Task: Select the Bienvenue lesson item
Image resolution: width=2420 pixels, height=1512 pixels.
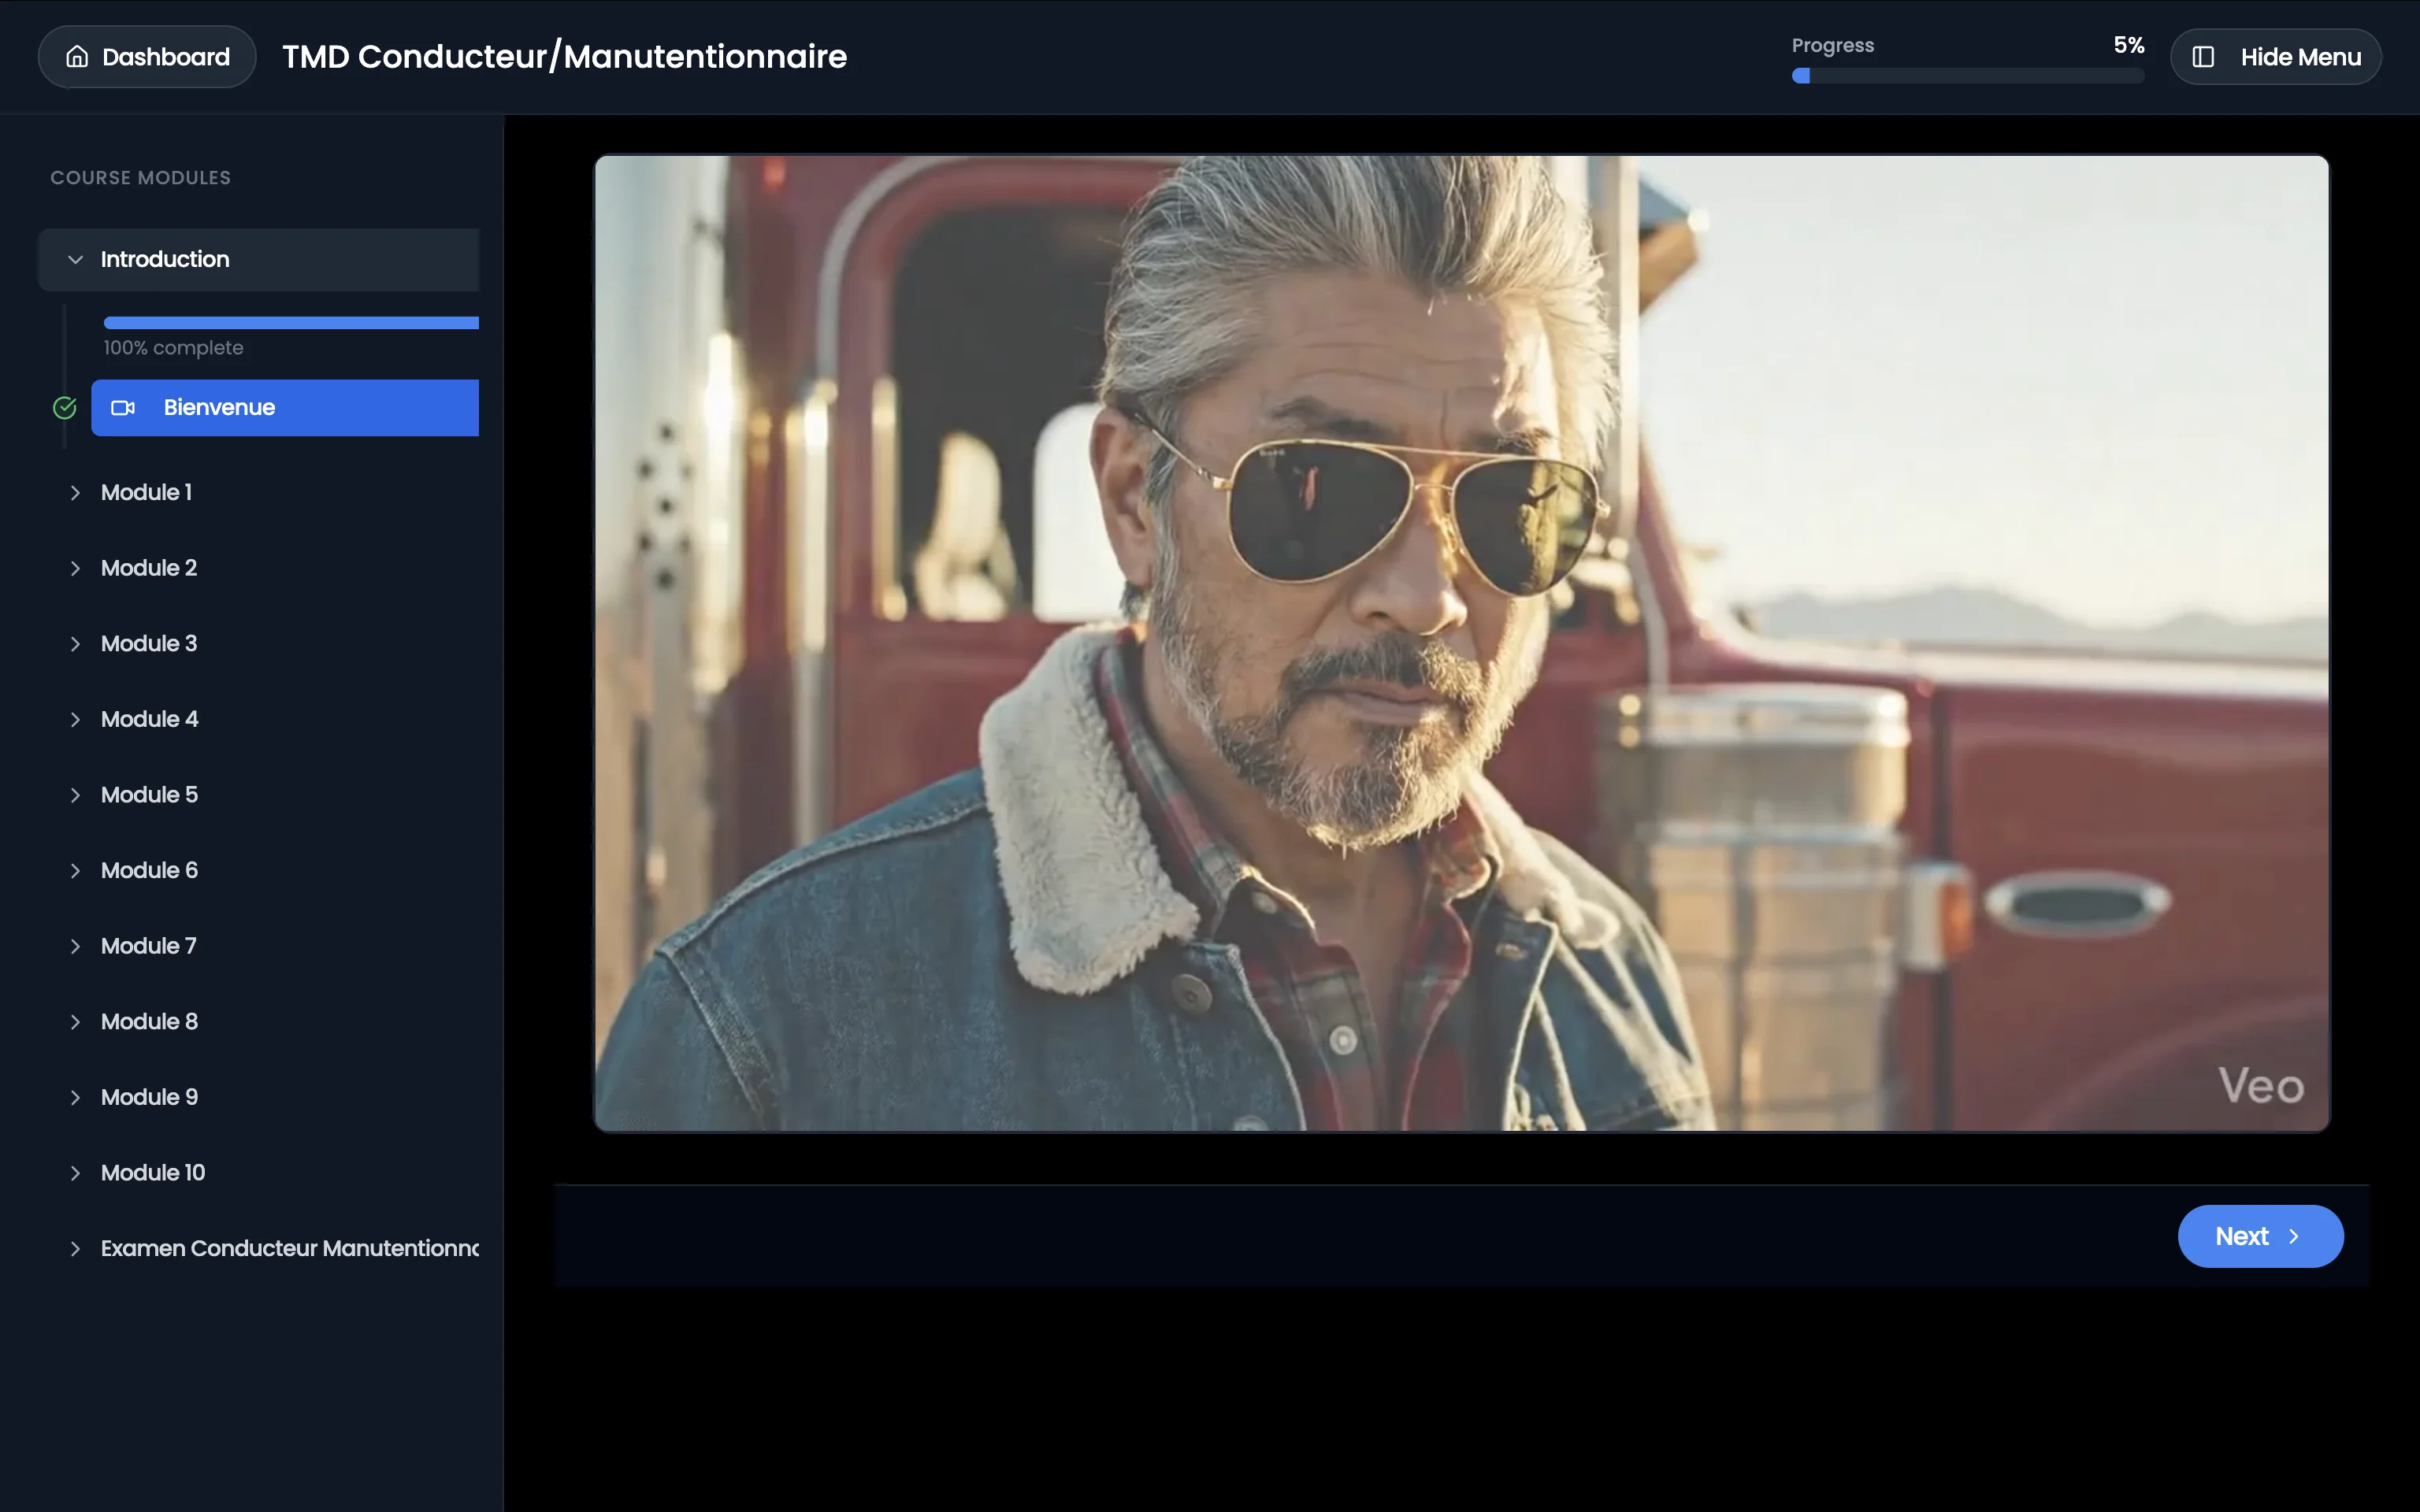Action: tap(285, 408)
